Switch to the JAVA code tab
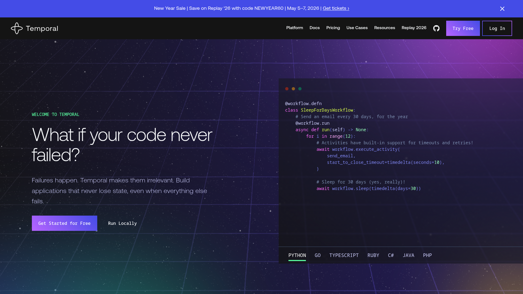The height and width of the screenshot is (294, 523). pyautogui.click(x=408, y=255)
